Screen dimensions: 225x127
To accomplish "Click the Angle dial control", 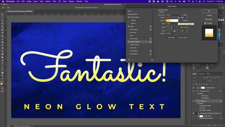I will 168,27.
